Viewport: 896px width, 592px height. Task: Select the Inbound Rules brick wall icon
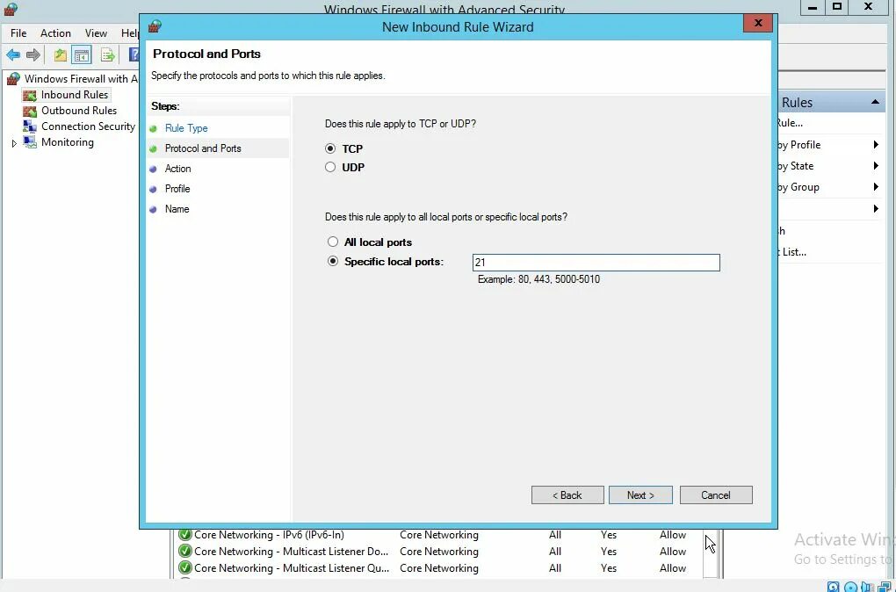[29, 95]
